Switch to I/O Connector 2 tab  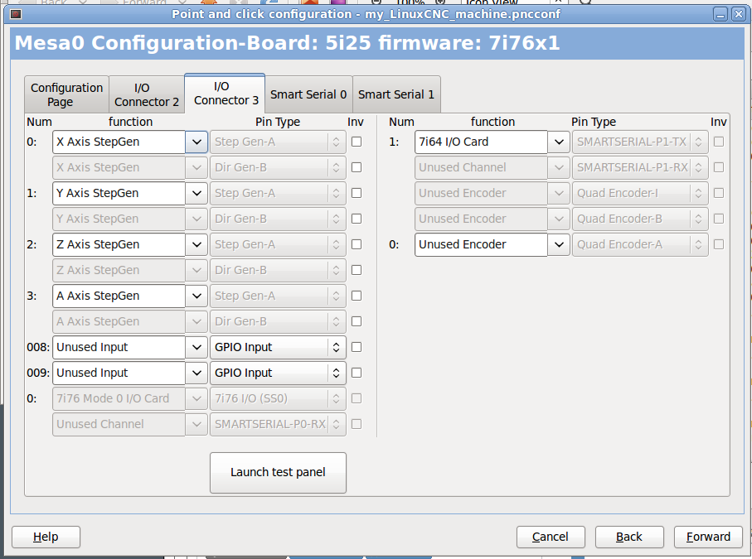click(147, 94)
